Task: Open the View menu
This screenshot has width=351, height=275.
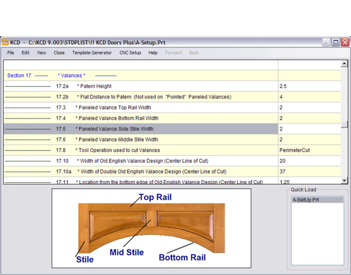Action: pyautogui.click(x=41, y=53)
